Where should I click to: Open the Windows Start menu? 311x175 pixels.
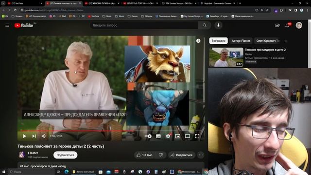click(4, 172)
